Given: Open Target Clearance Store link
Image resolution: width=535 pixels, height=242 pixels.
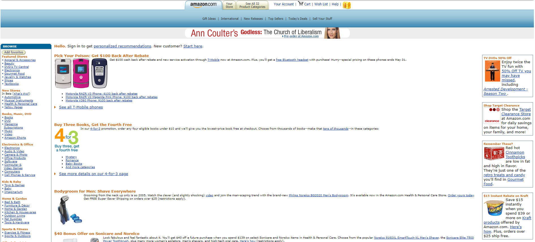Looking at the screenshot, I should tap(516, 112).
